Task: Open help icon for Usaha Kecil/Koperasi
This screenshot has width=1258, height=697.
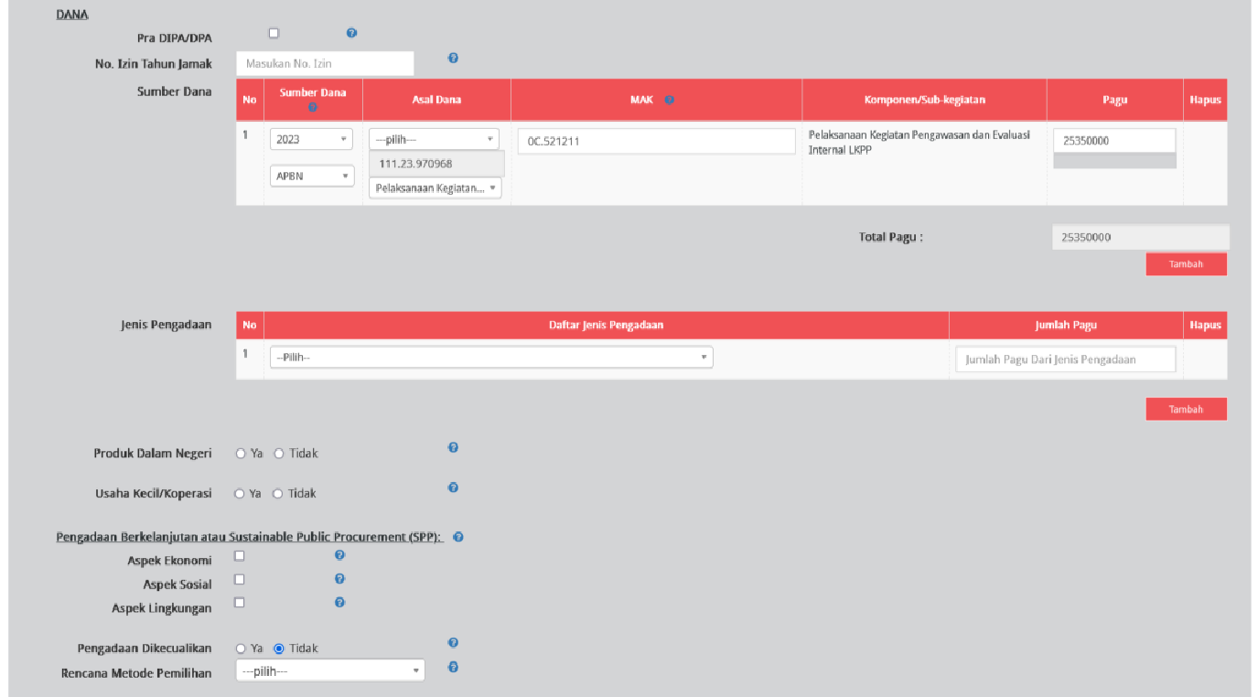Action: [453, 488]
